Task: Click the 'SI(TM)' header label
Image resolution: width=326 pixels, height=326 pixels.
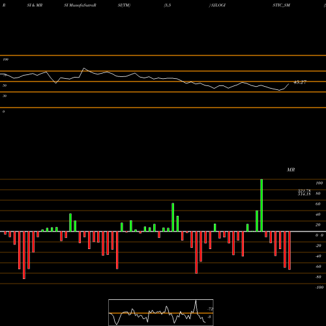Action: [x=124, y=5]
